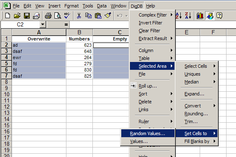Screen dimensions: 236x157
Task: Save workbook with the floppy disk icon
Action: click(x=27, y=16)
